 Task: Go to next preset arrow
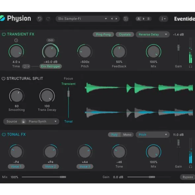point(116,19)
